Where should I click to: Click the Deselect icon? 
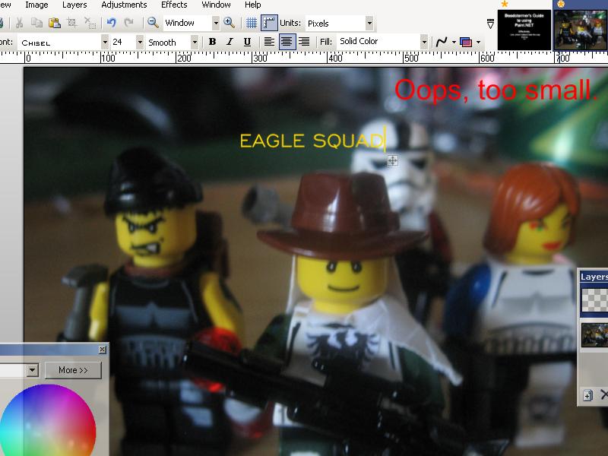pos(90,24)
